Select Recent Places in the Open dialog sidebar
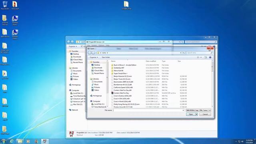The image size is (256, 144). [x=99, y=73]
